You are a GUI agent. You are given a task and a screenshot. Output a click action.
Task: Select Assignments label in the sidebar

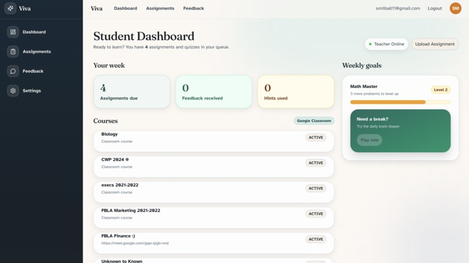pyautogui.click(x=37, y=51)
